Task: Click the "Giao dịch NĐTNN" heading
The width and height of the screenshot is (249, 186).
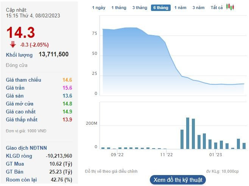Action: click(26, 148)
